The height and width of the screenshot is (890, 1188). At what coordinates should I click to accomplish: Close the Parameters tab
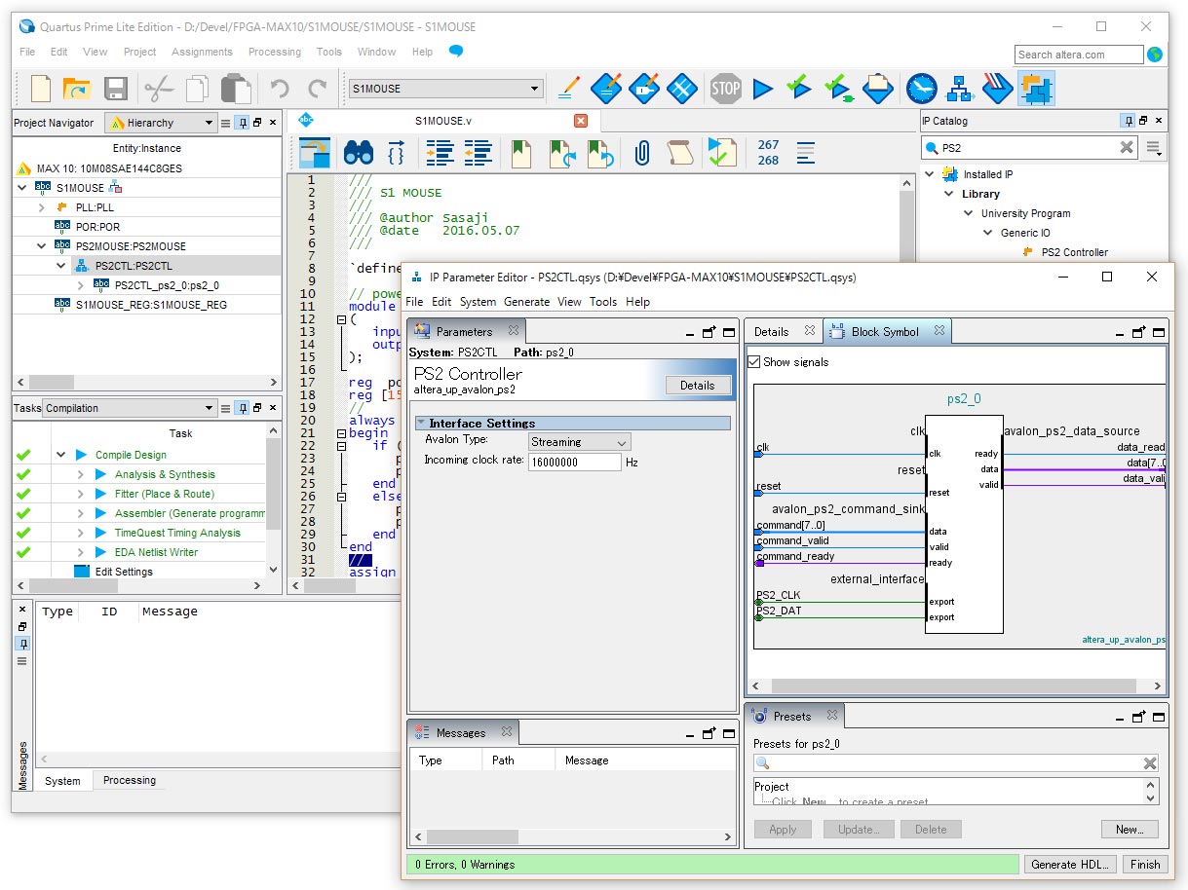(514, 331)
